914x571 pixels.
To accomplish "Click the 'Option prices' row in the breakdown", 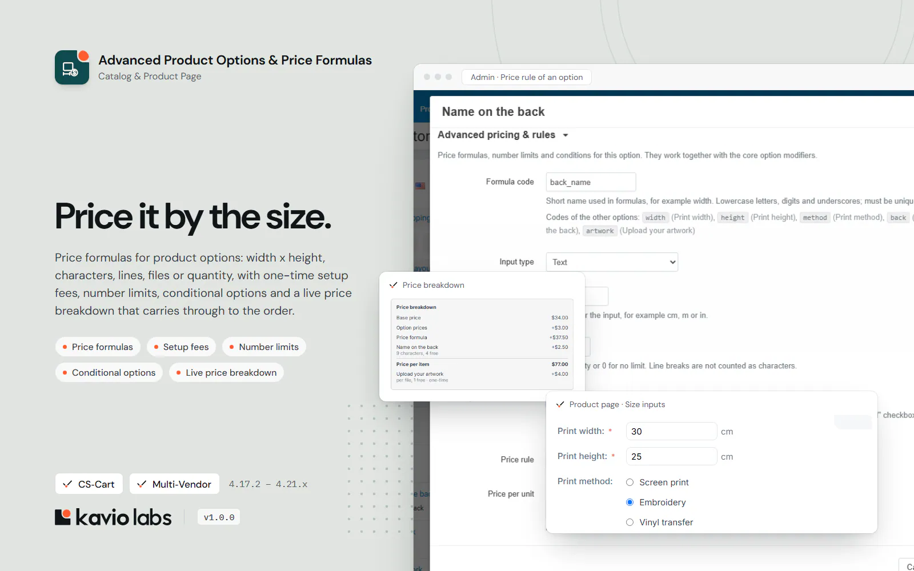I will point(482,328).
